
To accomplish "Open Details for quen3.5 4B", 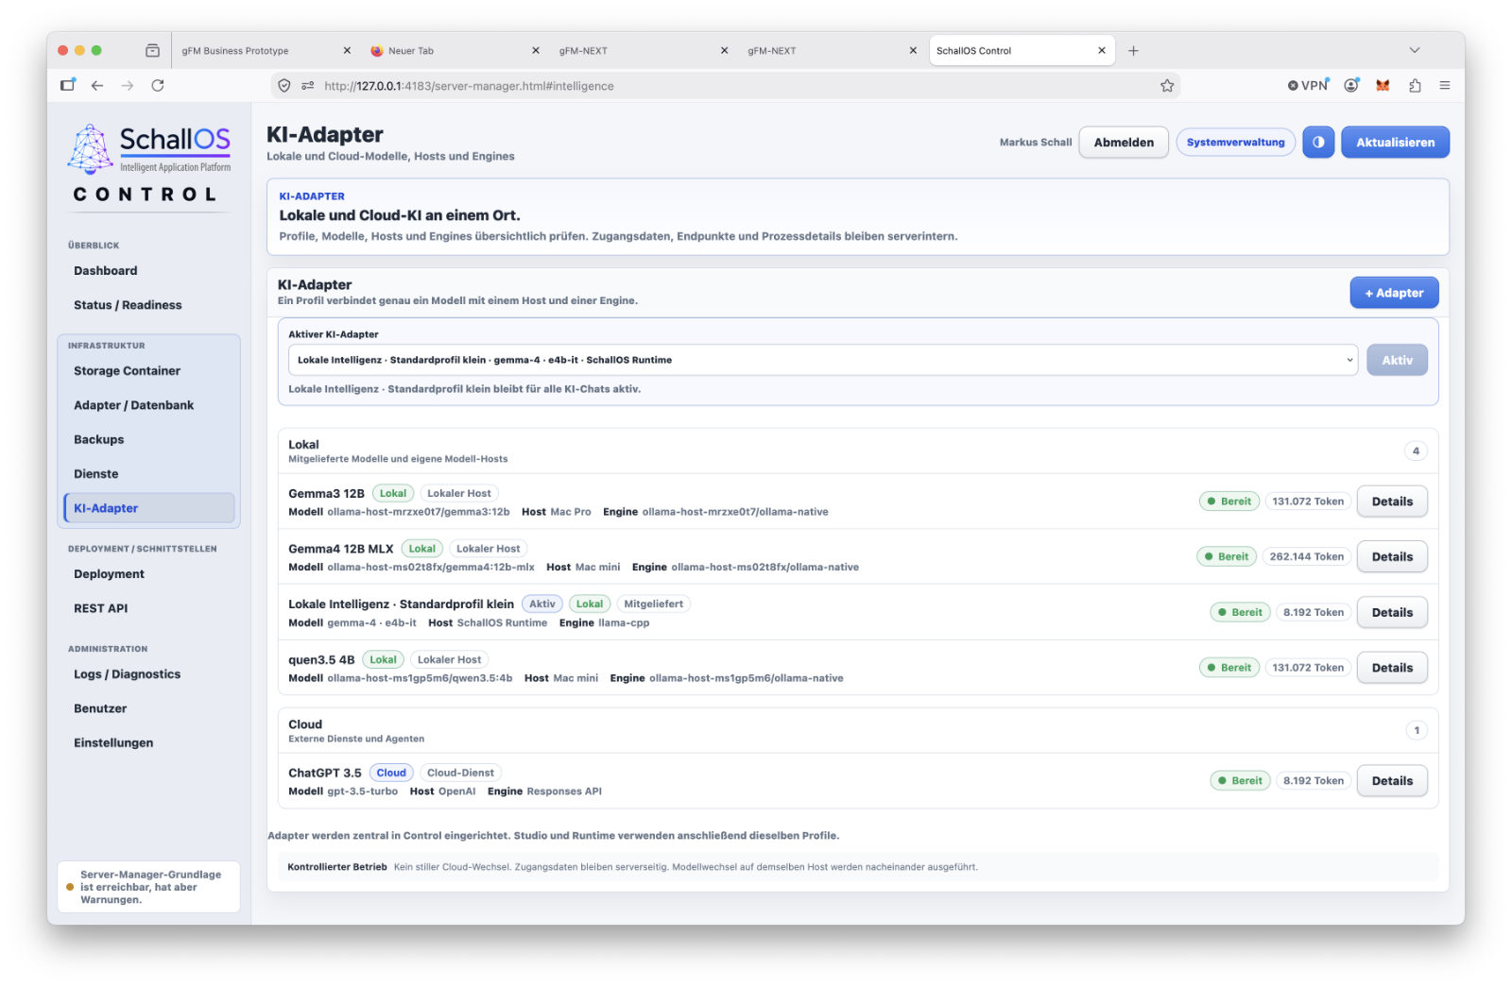I will point(1392,668).
